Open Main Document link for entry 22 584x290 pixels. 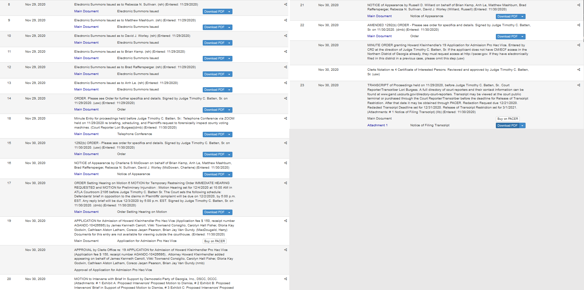click(x=380, y=36)
